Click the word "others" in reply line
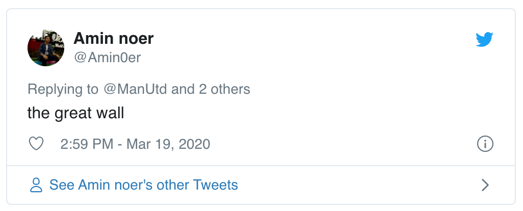The height and width of the screenshot is (211, 523). click(231, 90)
